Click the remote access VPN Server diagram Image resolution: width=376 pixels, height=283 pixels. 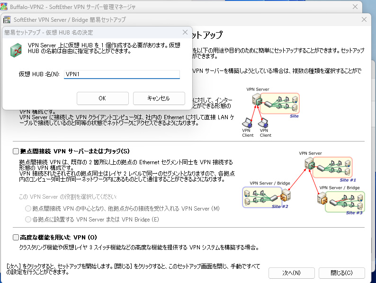tap(271, 112)
